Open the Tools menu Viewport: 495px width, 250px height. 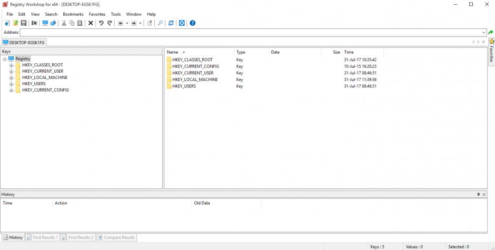pyautogui.click(x=116, y=14)
